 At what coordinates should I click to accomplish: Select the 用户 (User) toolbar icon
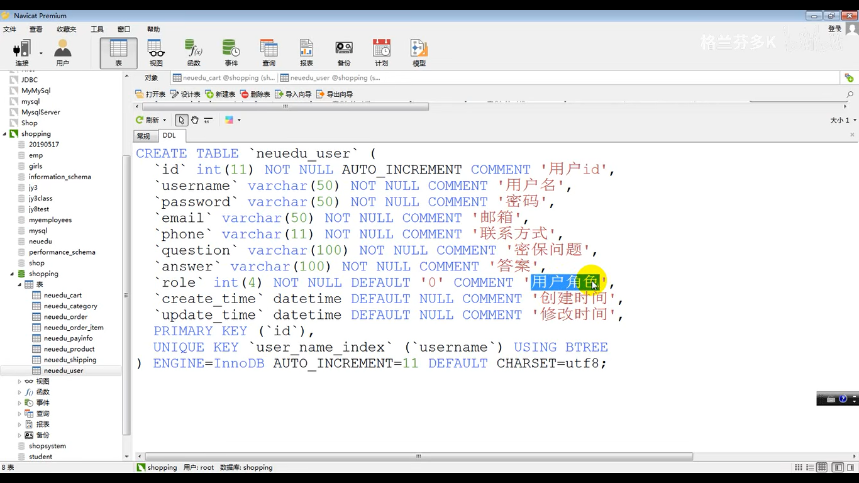point(63,53)
